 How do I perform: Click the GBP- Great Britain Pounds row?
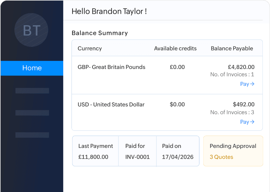point(167,75)
